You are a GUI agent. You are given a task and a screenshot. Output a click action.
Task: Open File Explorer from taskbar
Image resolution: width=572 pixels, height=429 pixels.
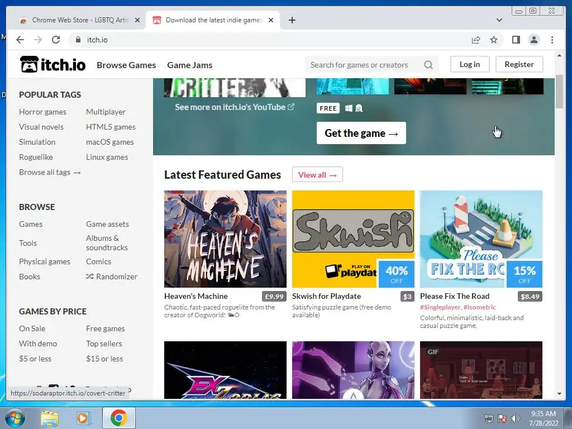pyautogui.click(x=50, y=418)
